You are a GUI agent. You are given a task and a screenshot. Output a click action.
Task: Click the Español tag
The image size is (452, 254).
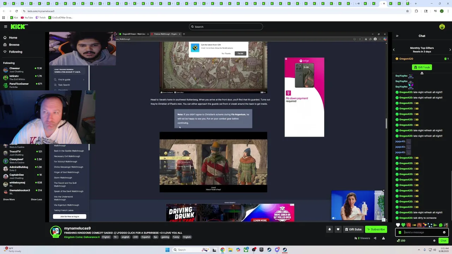[x=146, y=237]
